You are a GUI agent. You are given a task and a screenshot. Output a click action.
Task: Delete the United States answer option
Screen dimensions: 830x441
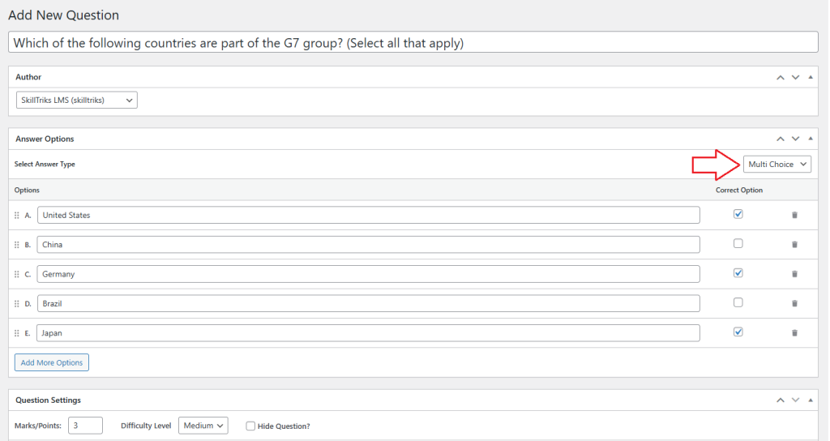794,215
